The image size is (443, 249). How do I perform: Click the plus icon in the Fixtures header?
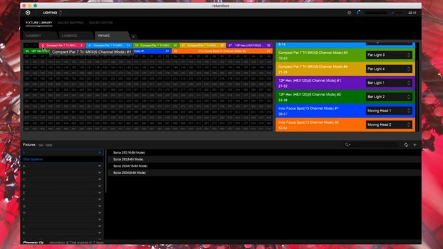coord(415,145)
